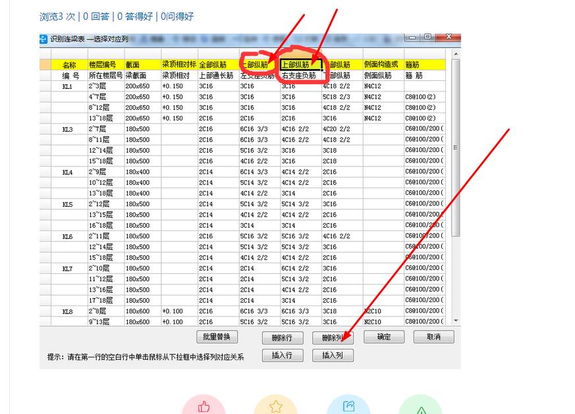The image size is (575, 414).
Task: Open the 全部纵筋 column mapping header
Action: pyautogui.click(x=218, y=65)
